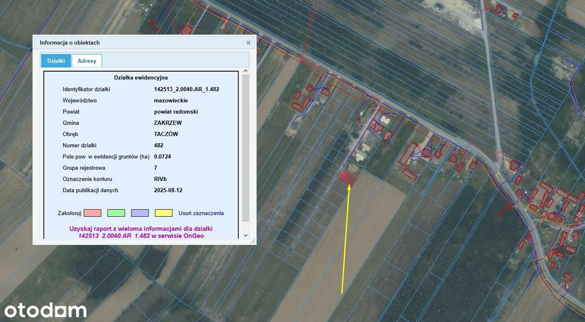The width and height of the screenshot is (585, 322).
Task: Pick the green Zakoloruj swatch
Action: (116, 213)
